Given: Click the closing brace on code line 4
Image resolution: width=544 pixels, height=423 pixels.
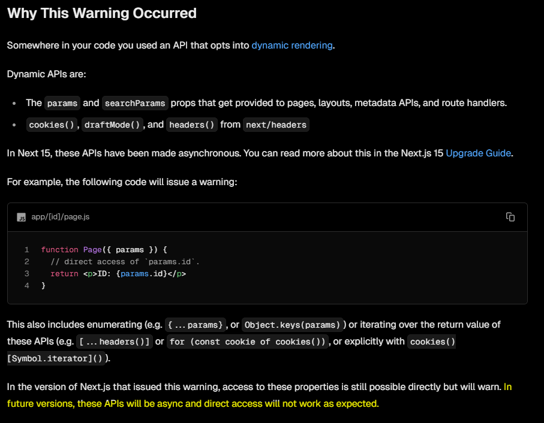Looking at the screenshot, I should coord(43,285).
